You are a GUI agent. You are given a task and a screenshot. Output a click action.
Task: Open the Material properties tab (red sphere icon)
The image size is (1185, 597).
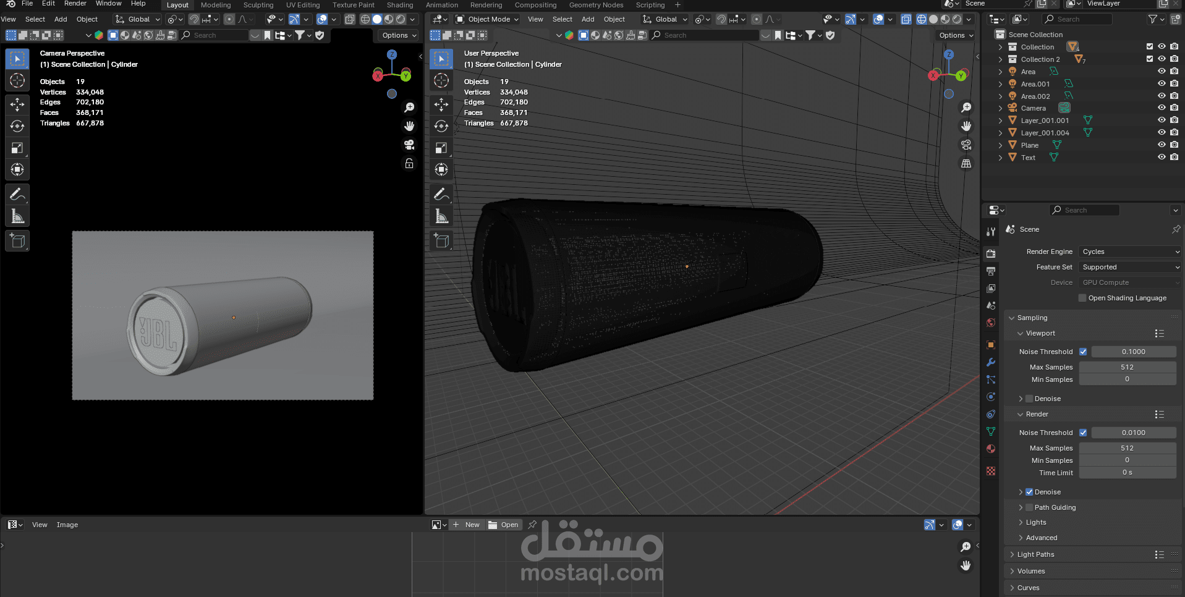991,449
